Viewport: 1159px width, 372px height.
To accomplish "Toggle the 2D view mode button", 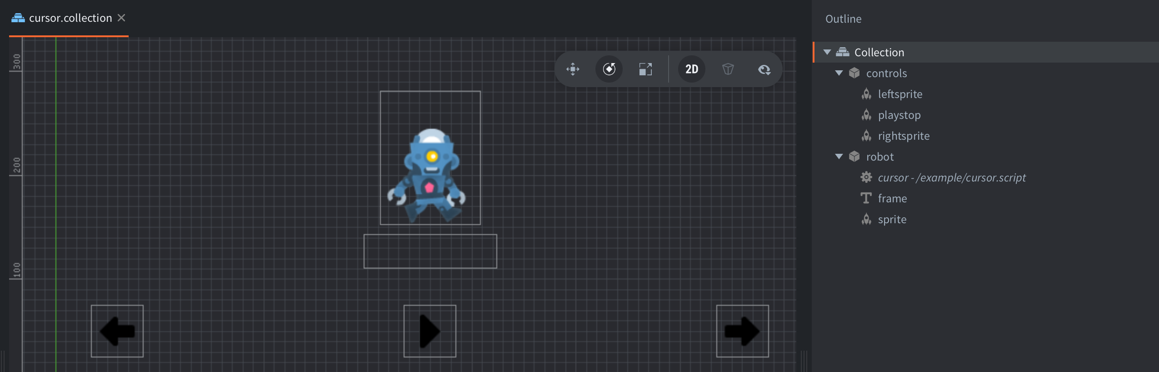I will tap(691, 69).
